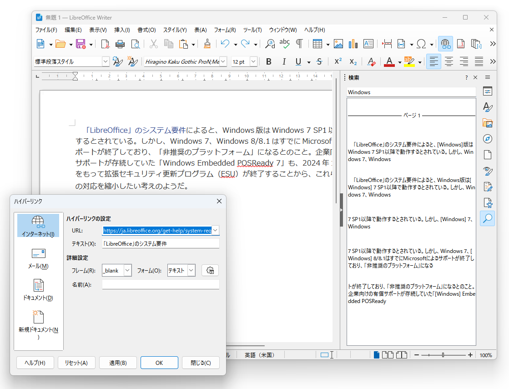Open the font size dropdown
509x389 pixels.
[253, 61]
